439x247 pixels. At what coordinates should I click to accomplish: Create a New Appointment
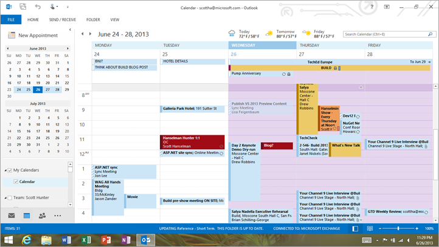click(33, 35)
